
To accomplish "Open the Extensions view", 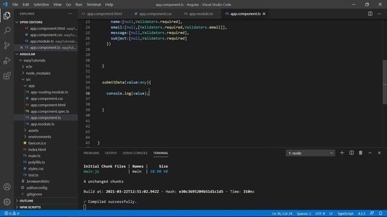I will [x=7, y=75].
